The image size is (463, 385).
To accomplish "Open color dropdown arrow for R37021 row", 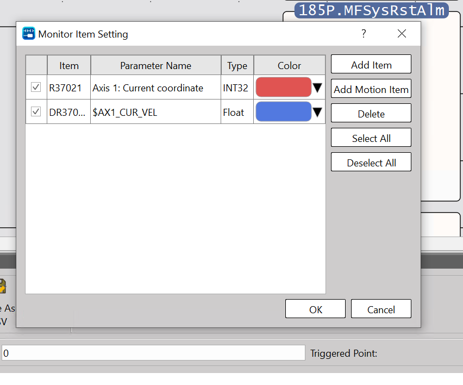I will click(317, 88).
